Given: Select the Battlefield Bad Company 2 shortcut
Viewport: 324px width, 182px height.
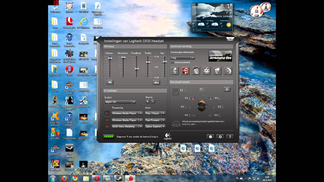Looking at the screenshot, I should 69,104.
